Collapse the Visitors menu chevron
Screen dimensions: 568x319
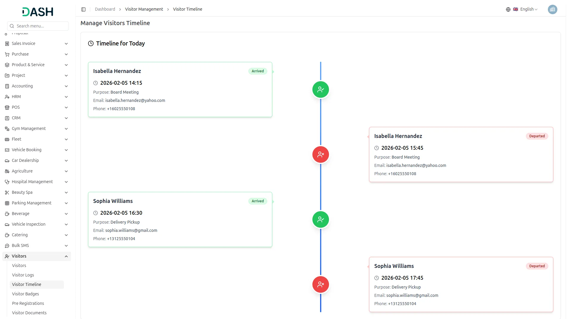click(x=66, y=256)
